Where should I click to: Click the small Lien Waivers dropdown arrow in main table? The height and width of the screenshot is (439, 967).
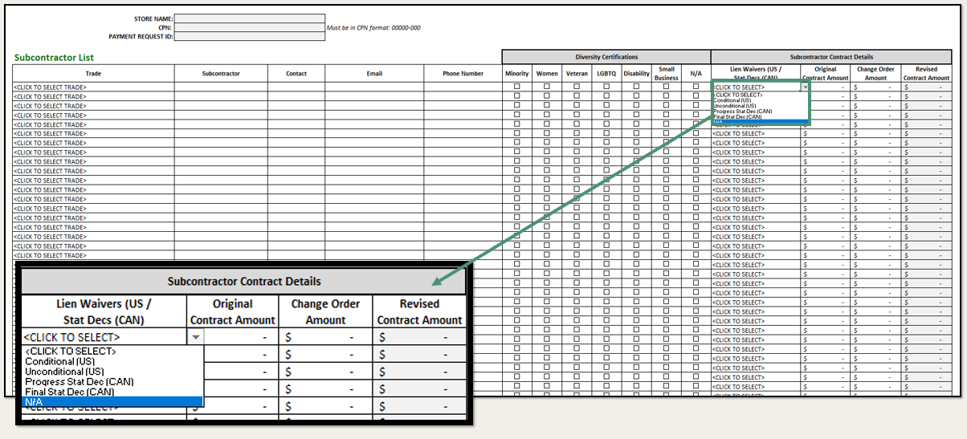pyautogui.click(x=805, y=87)
